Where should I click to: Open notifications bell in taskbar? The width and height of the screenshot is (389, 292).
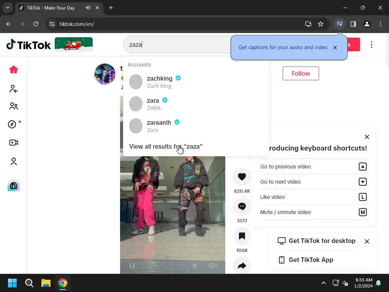pos(379,283)
